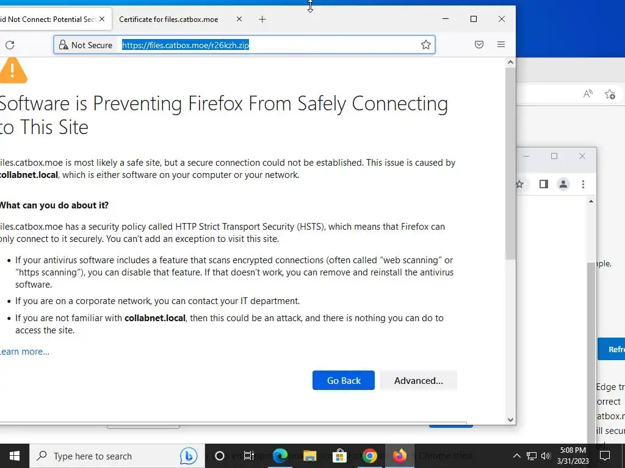Click the orange warning triangle icon

click(x=13, y=71)
